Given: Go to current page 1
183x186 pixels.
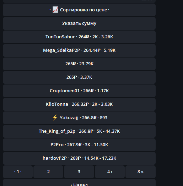Looking at the screenshot, I should [18, 172].
